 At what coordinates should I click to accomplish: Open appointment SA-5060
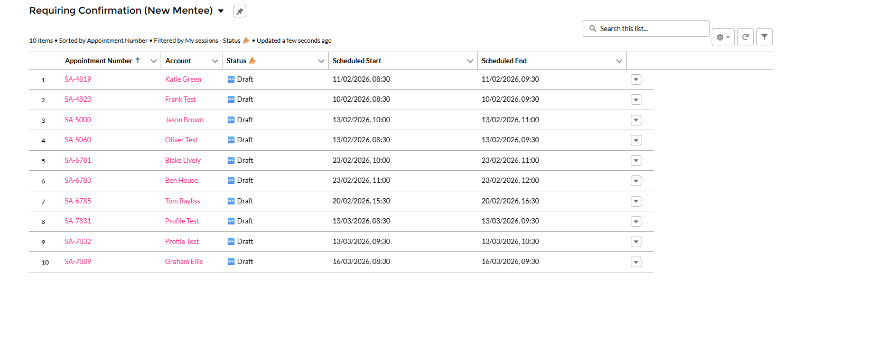pyautogui.click(x=78, y=140)
